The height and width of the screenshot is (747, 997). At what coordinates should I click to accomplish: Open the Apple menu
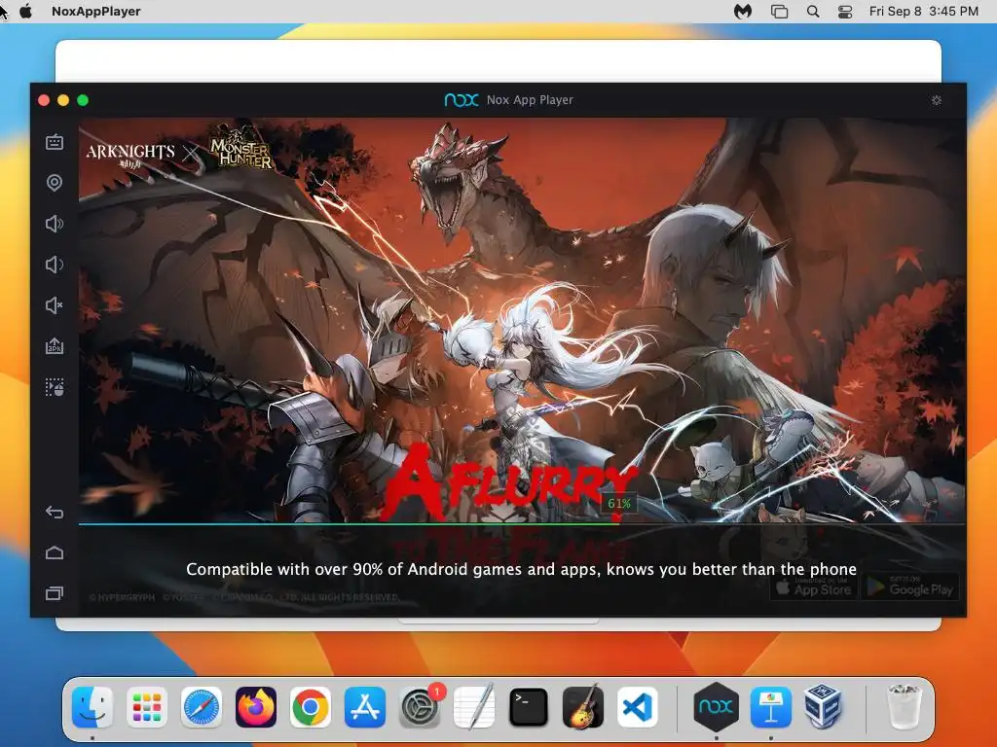point(26,11)
